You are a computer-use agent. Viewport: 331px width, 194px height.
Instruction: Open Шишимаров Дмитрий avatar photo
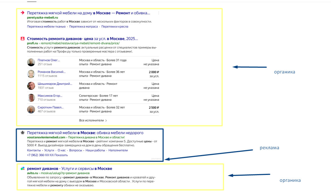[31, 86]
